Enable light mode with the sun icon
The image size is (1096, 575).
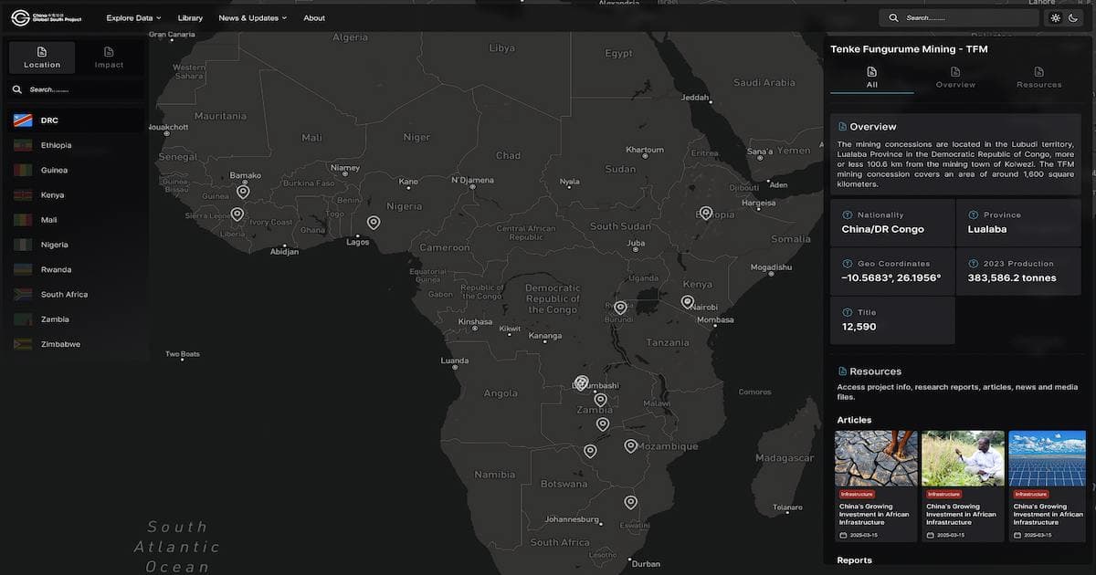(1055, 17)
